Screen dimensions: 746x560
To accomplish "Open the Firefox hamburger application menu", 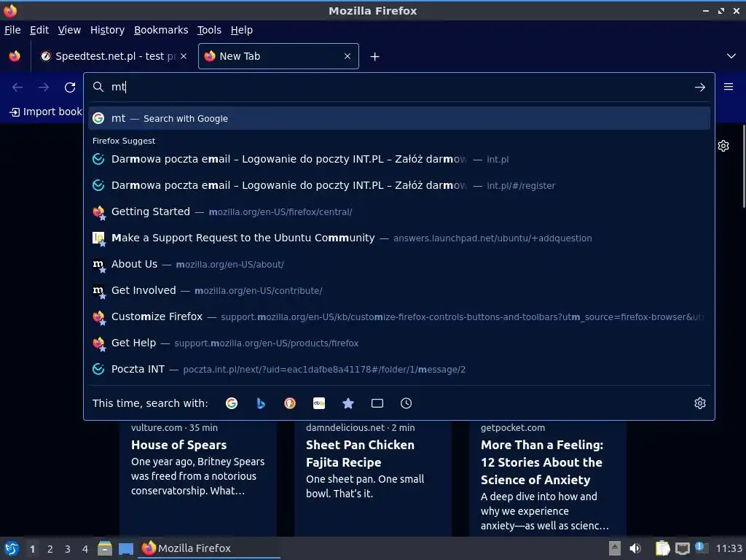I will click(729, 87).
